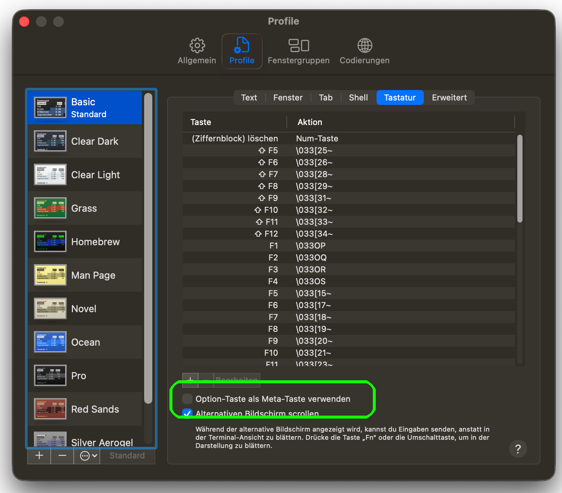Select the \033[21~ action cell
This screenshot has width=562, height=493.
(x=314, y=353)
